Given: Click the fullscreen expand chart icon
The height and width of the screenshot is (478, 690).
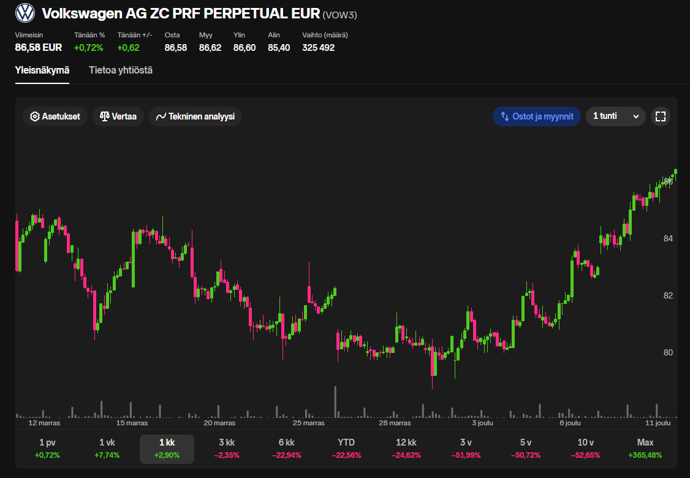Looking at the screenshot, I should tap(660, 116).
